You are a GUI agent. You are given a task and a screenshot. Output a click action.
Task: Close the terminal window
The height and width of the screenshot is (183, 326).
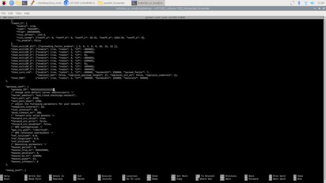point(324,8)
